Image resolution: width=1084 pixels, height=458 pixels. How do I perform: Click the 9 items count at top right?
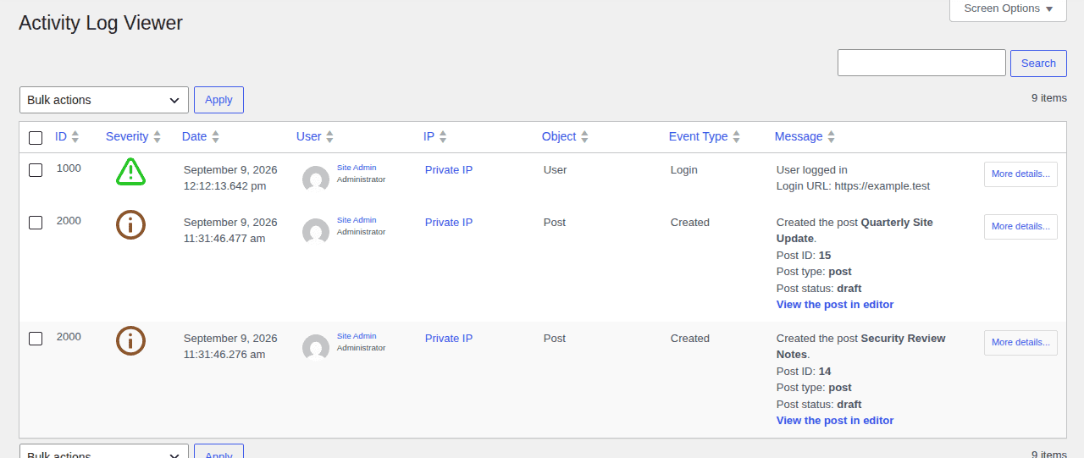point(1049,98)
